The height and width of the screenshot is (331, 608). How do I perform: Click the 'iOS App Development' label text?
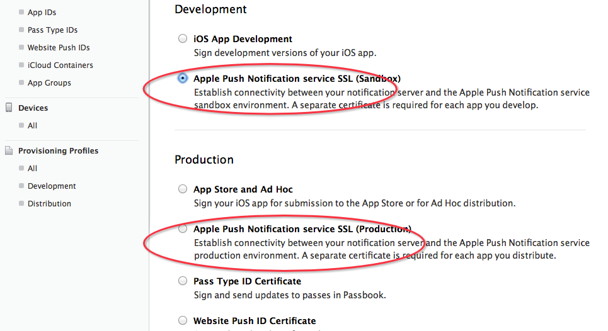[243, 39]
